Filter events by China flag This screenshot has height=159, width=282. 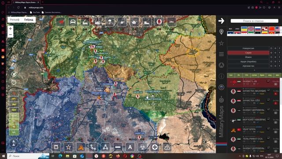point(271,29)
